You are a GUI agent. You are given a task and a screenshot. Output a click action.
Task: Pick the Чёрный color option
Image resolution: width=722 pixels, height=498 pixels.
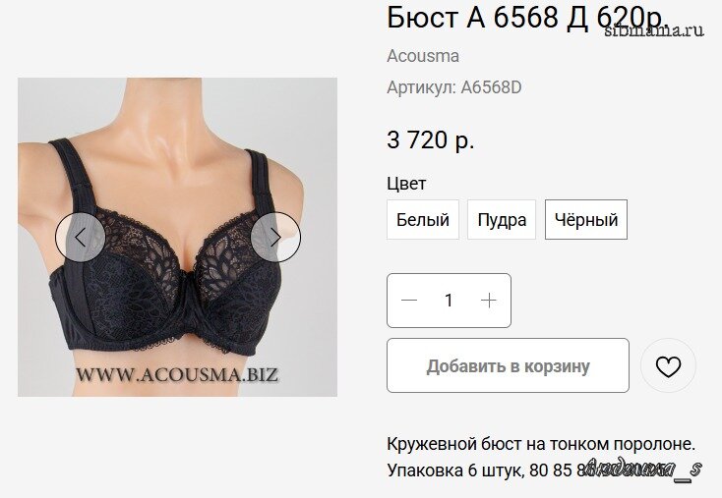pyautogui.click(x=585, y=220)
